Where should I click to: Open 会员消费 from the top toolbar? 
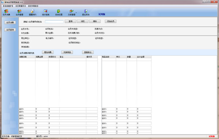tap(7, 12)
